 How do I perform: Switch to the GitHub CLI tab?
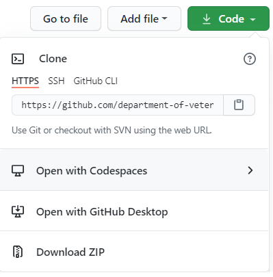(x=96, y=81)
